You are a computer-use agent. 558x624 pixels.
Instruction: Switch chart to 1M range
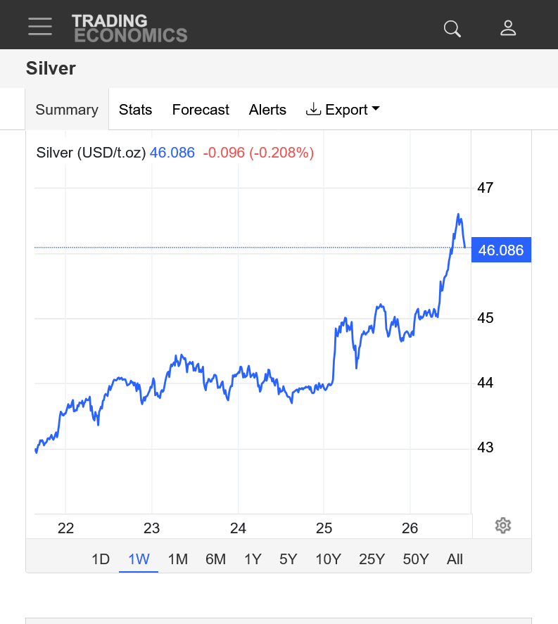[x=177, y=559]
